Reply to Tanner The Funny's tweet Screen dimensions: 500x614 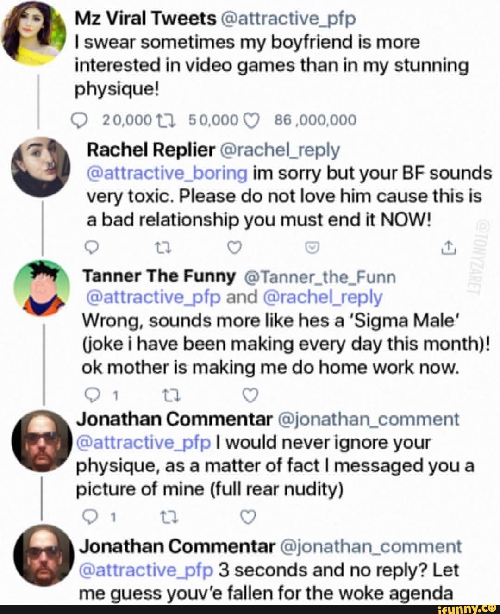(93, 394)
